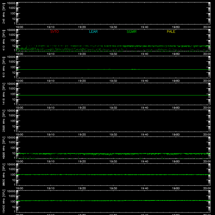The image size is (215, 215).
Task: Click 19:00 time label of 245 MHz plot
Action: click(19, 27)
